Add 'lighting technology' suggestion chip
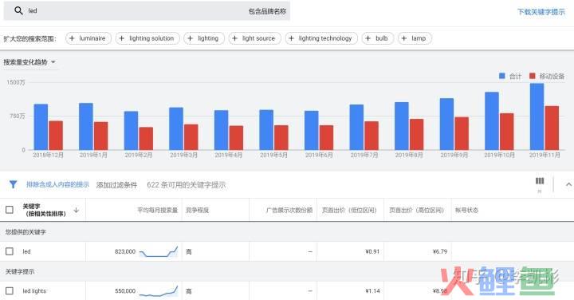Image resolution: width=574 pixels, height=300 pixels. click(x=321, y=38)
